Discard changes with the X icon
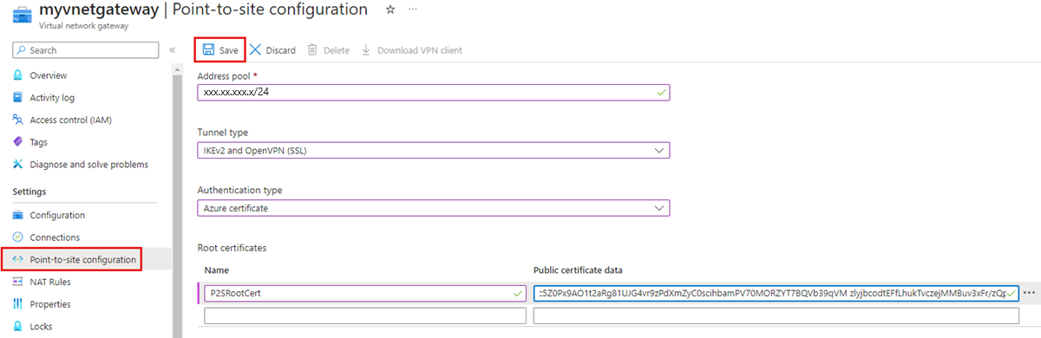 (256, 50)
